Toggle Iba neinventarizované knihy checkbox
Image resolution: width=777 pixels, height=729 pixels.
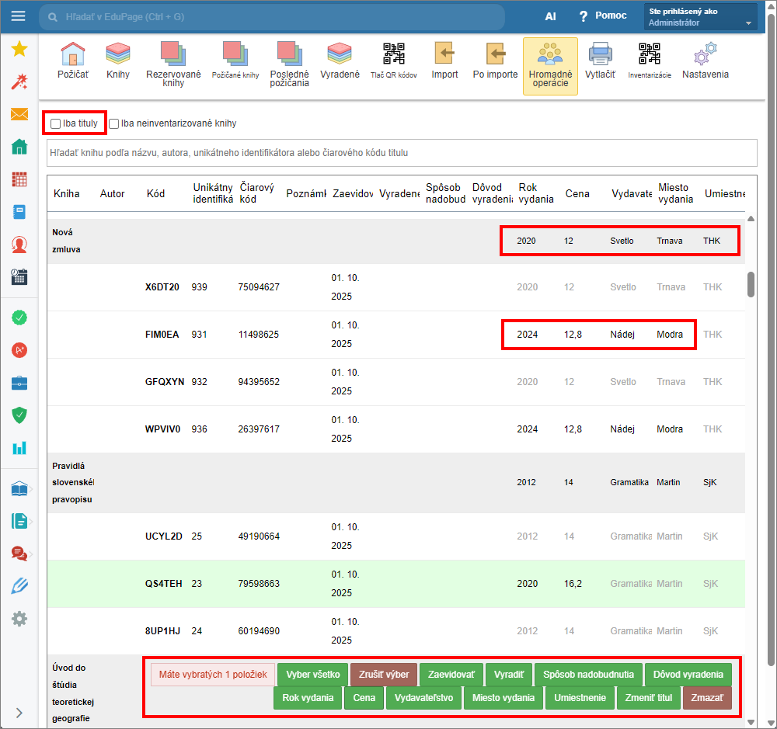pos(114,123)
